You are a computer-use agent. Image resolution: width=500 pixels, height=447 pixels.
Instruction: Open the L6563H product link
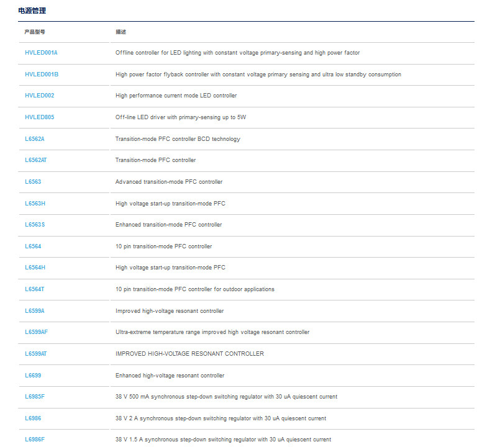(x=35, y=203)
